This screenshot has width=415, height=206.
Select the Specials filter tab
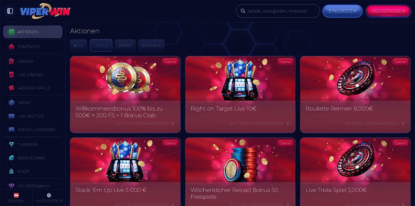coord(151,46)
